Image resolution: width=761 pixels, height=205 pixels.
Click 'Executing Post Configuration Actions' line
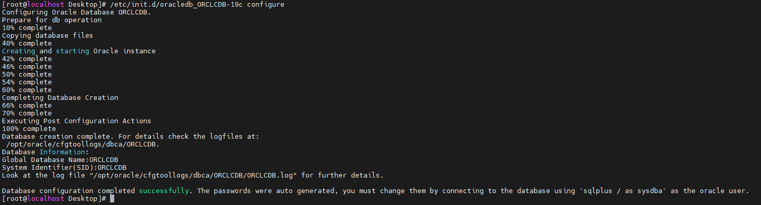pos(77,121)
